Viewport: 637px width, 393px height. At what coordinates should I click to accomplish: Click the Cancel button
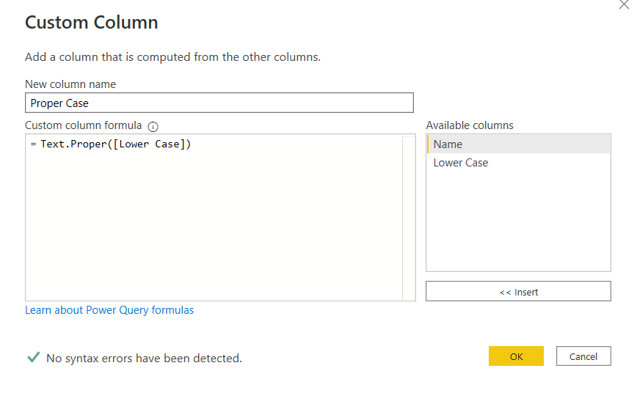(x=583, y=356)
